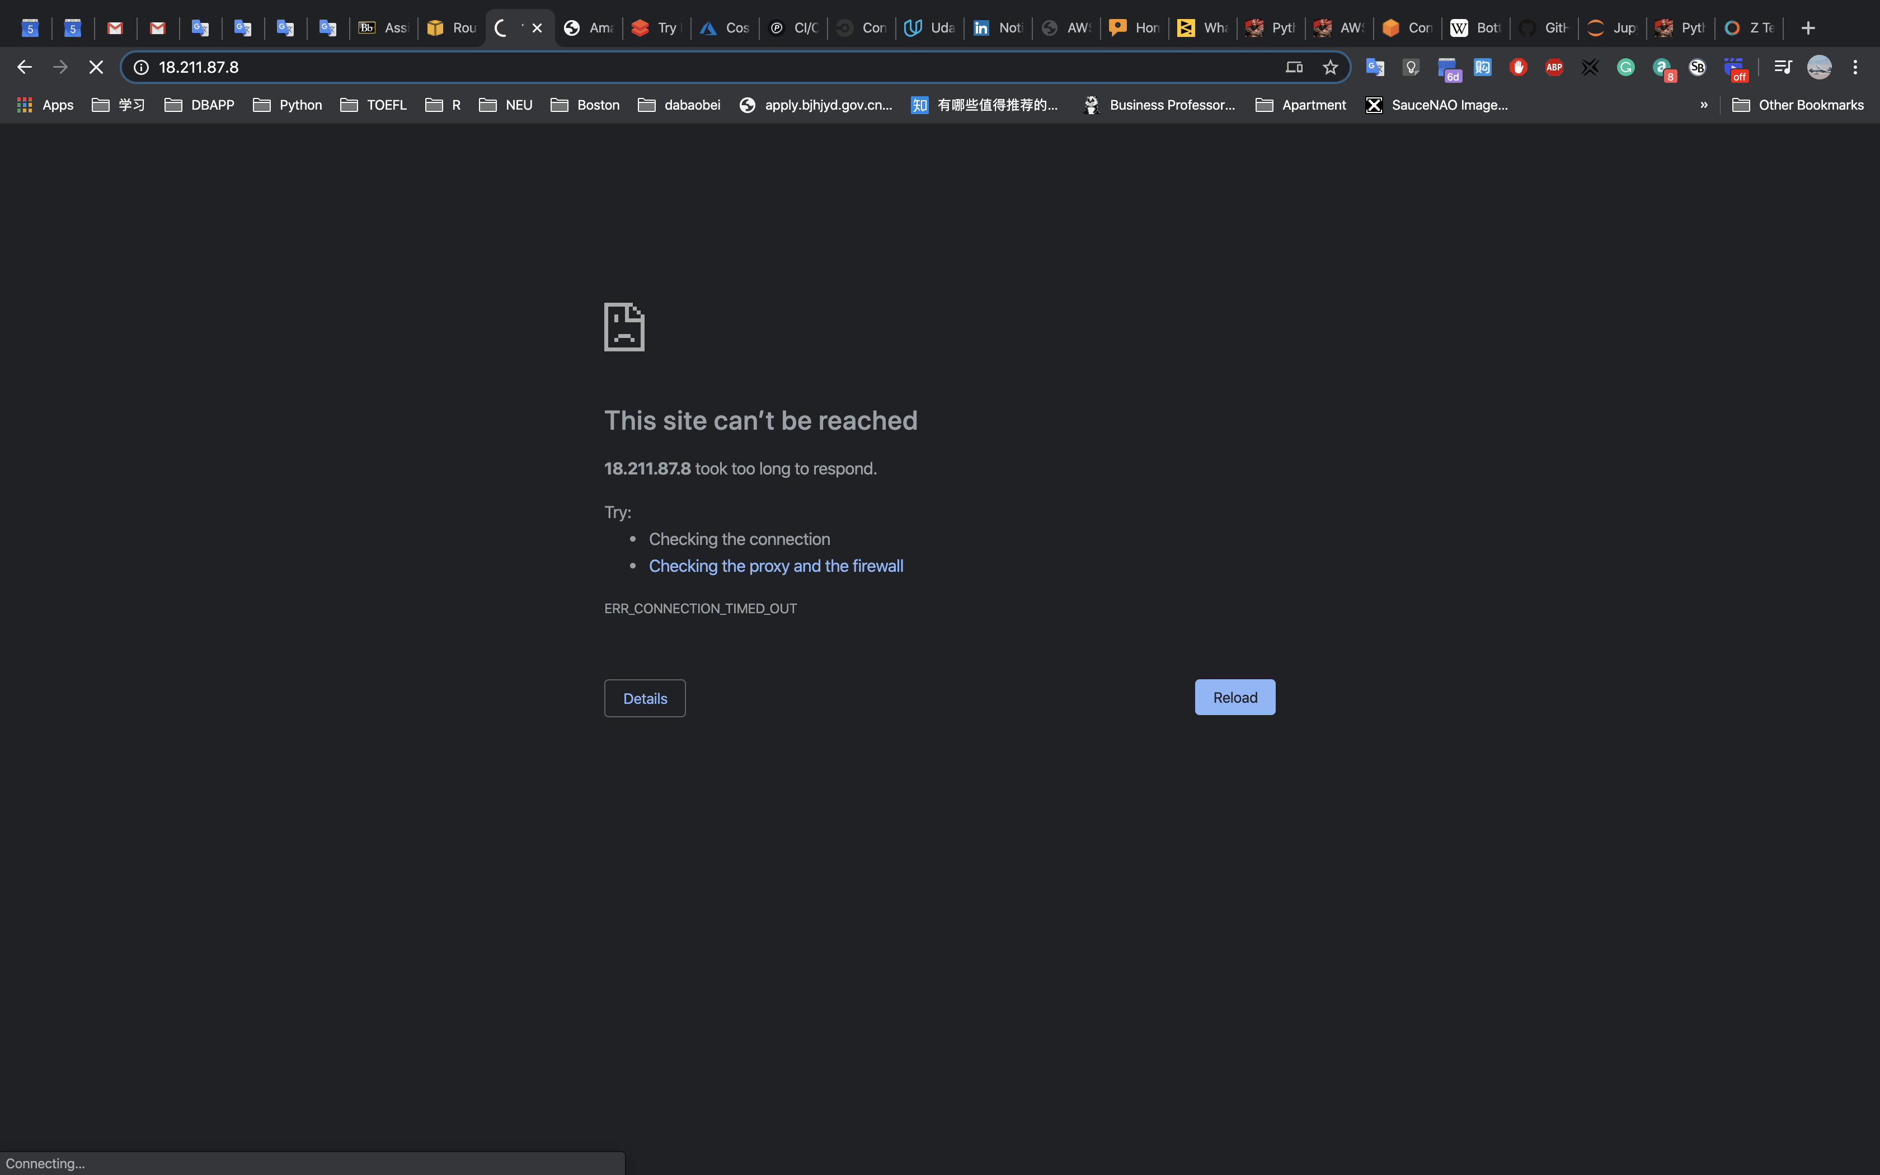Click the Reload button
The height and width of the screenshot is (1175, 1880).
point(1234,697)
